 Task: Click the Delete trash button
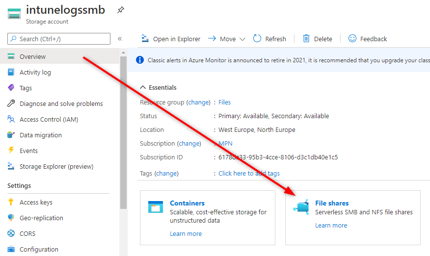(317, 39)
